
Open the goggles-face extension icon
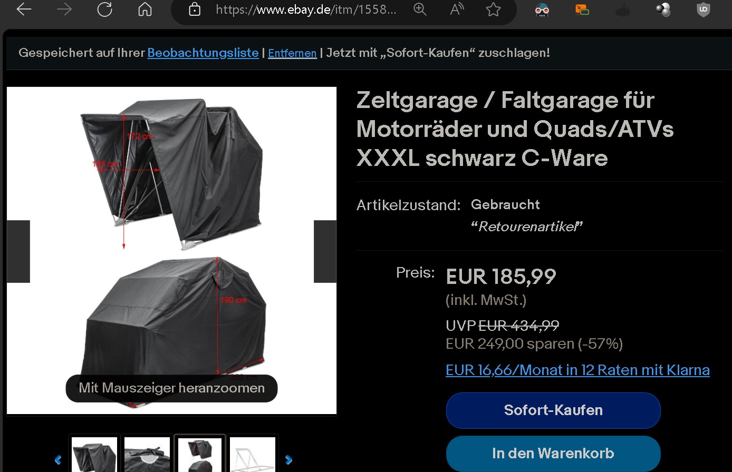click(x=542, y=9)
